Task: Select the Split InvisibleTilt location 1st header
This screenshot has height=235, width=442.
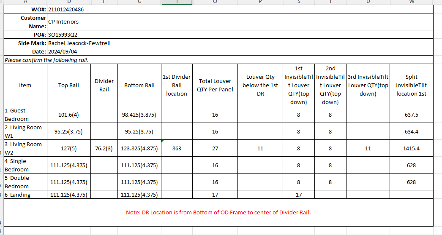Action: (411, 85)
